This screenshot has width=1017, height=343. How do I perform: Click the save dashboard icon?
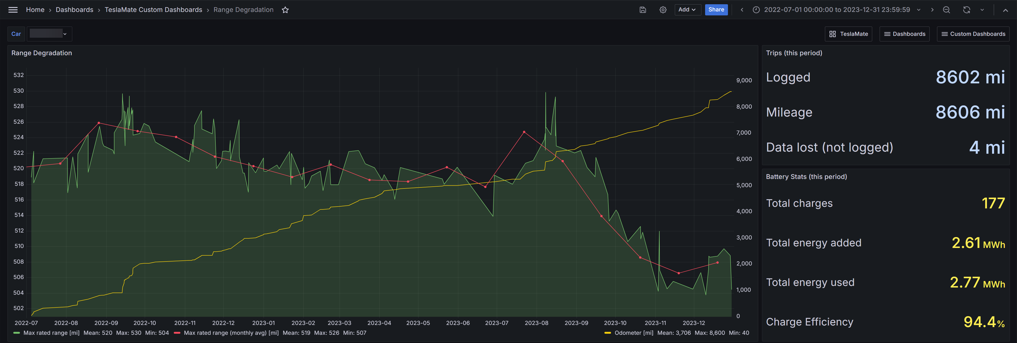point(643,10)
